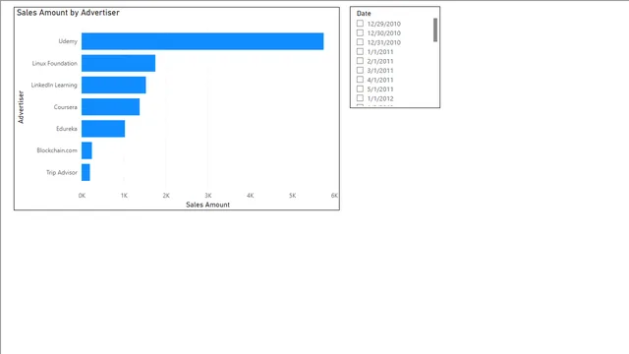Select the 4/1/2011 date checkbox
This screenshot has width=629, height=354.
tap(360, 80)
